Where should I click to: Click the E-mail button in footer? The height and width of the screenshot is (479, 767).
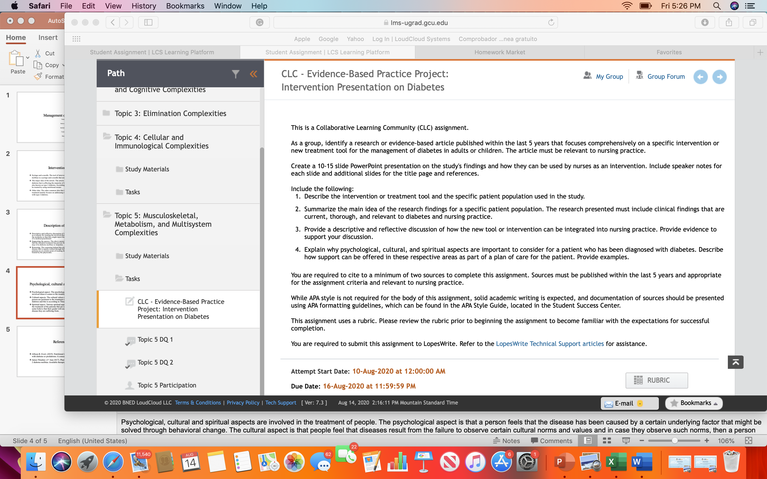630,403
